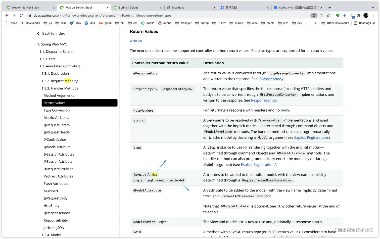Show hidden bookmarks via double chevron

tap(316, 23)
